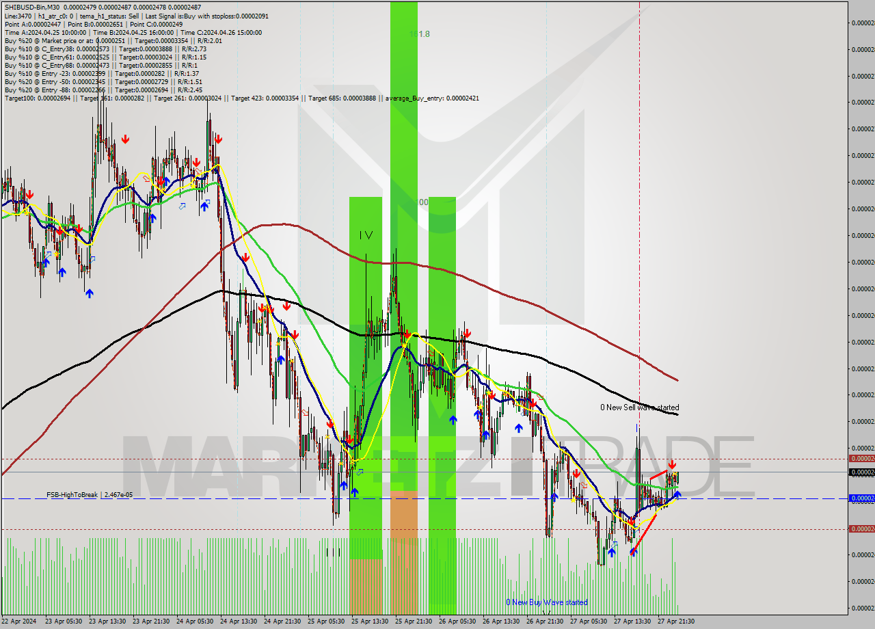This screenshot has height=629, width=875.
Task: Click the upper red price tag on axis
Action: click(861, 459)
